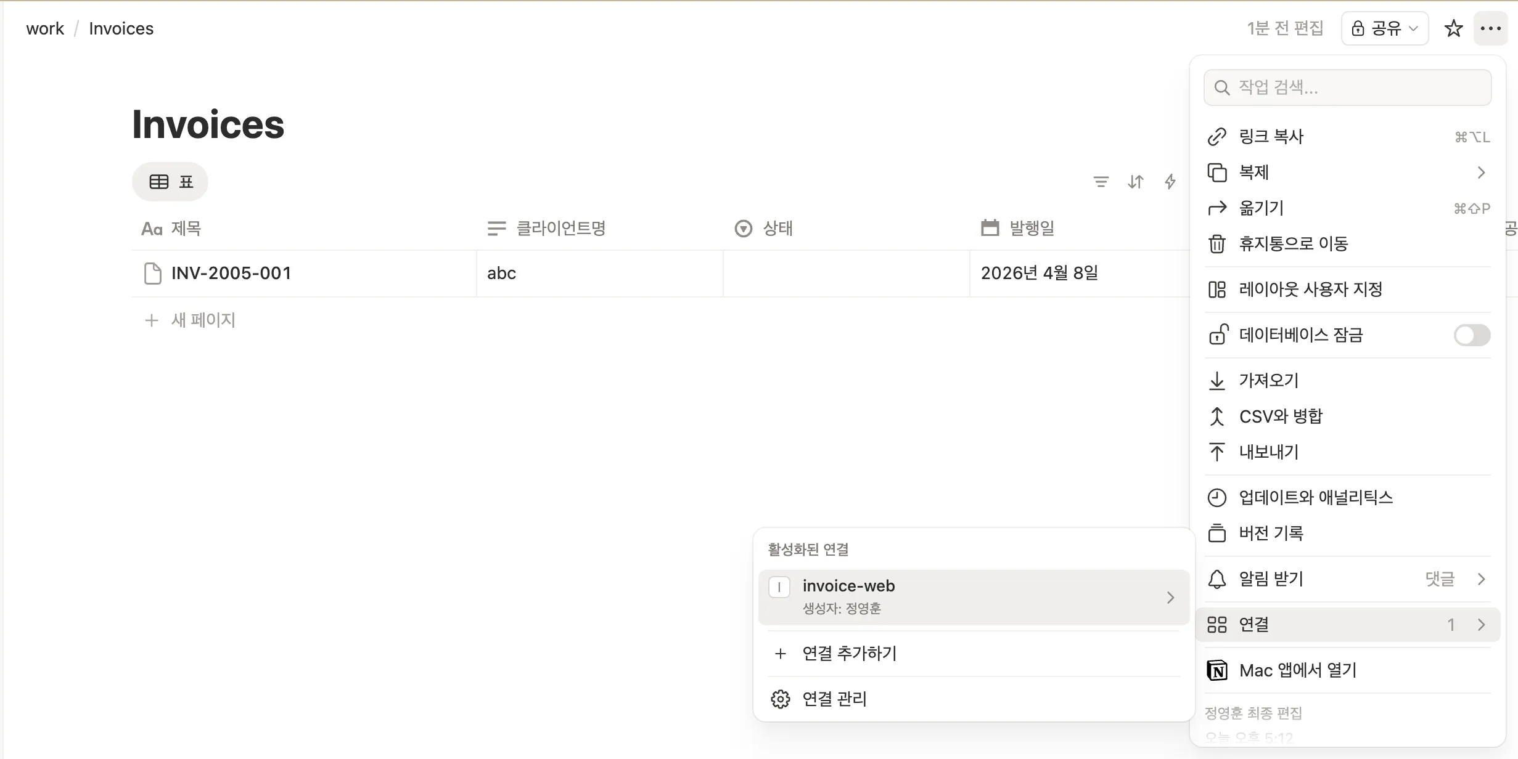This screenshot has height=759, width=1518.
Task: Click the sort icon above the table
Action: [1135, 181]
